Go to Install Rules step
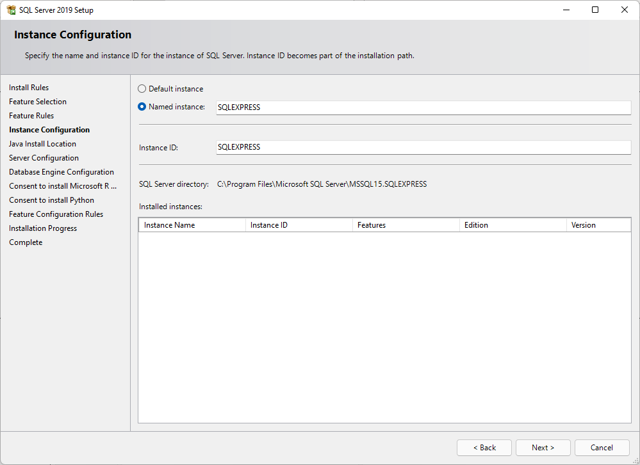The height and width of the screenshot is (465, 640). click(29, 88)
